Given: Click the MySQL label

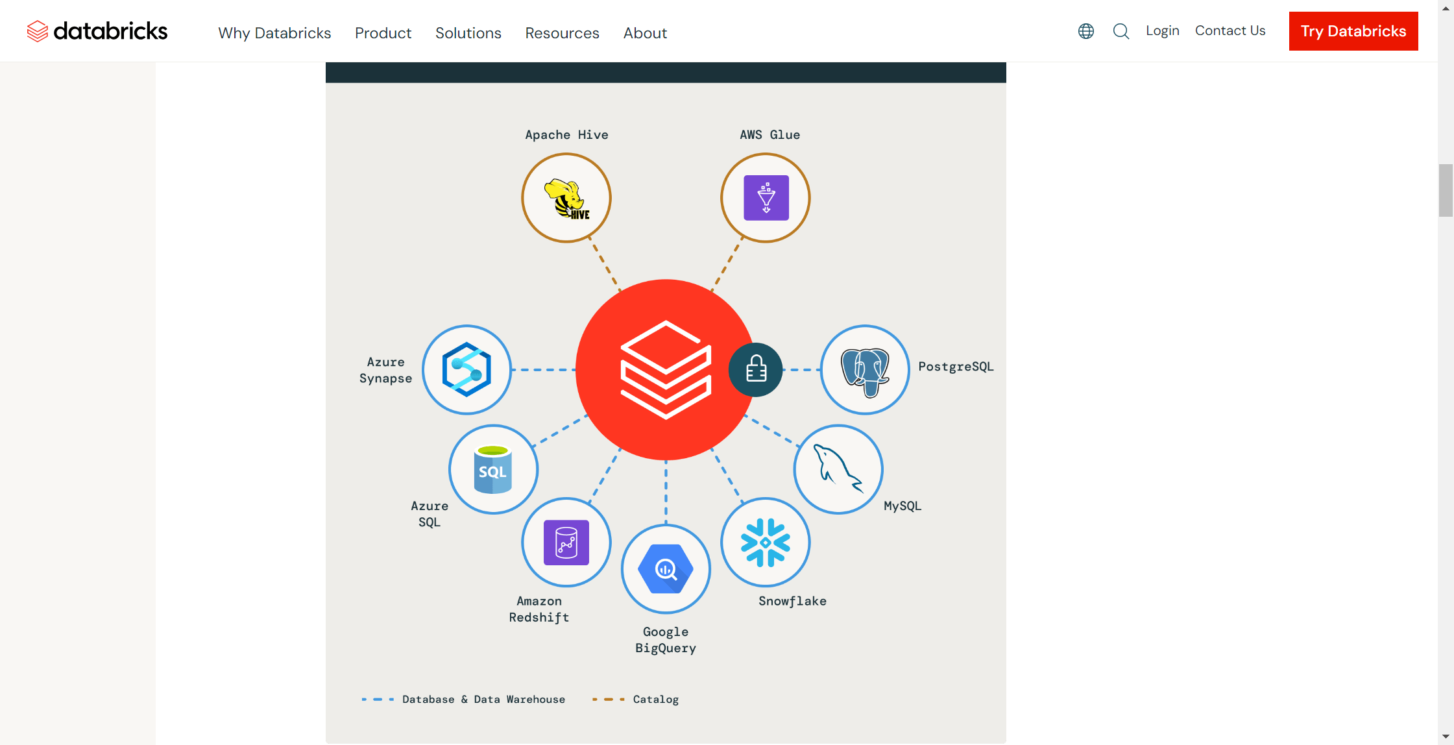Looking at the screenshot, I should point(903,506).
